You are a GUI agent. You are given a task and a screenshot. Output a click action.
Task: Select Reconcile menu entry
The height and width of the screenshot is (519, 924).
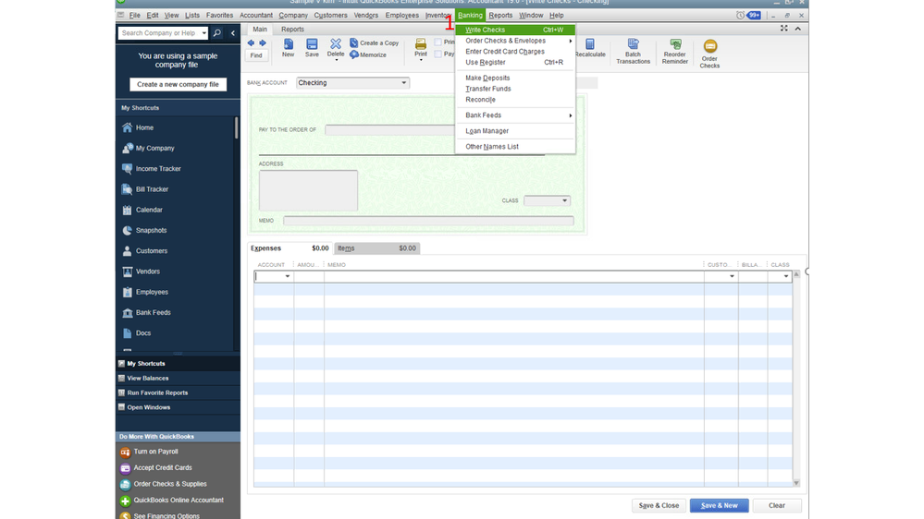pos(515,100)
